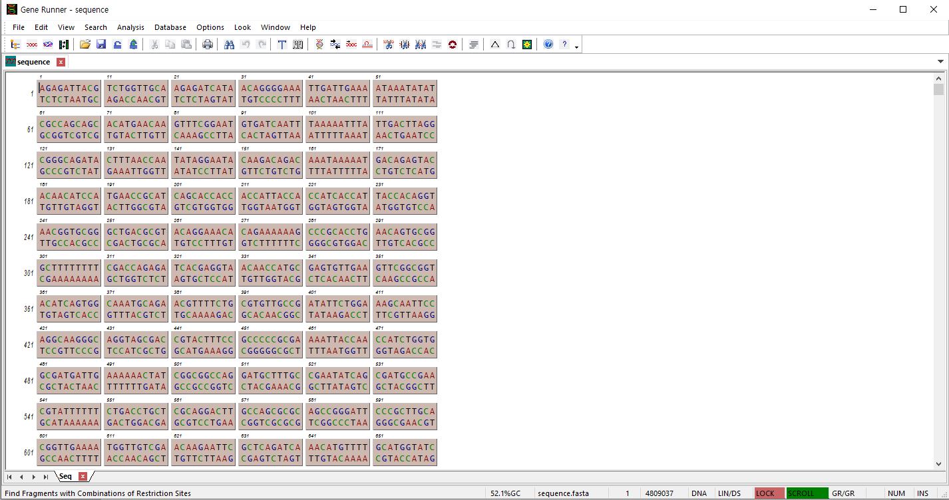Image resolution: width=949 pixels, height=500 pixels.
Task: Open the window list dropdown arrow
Action: click(940, 62)
